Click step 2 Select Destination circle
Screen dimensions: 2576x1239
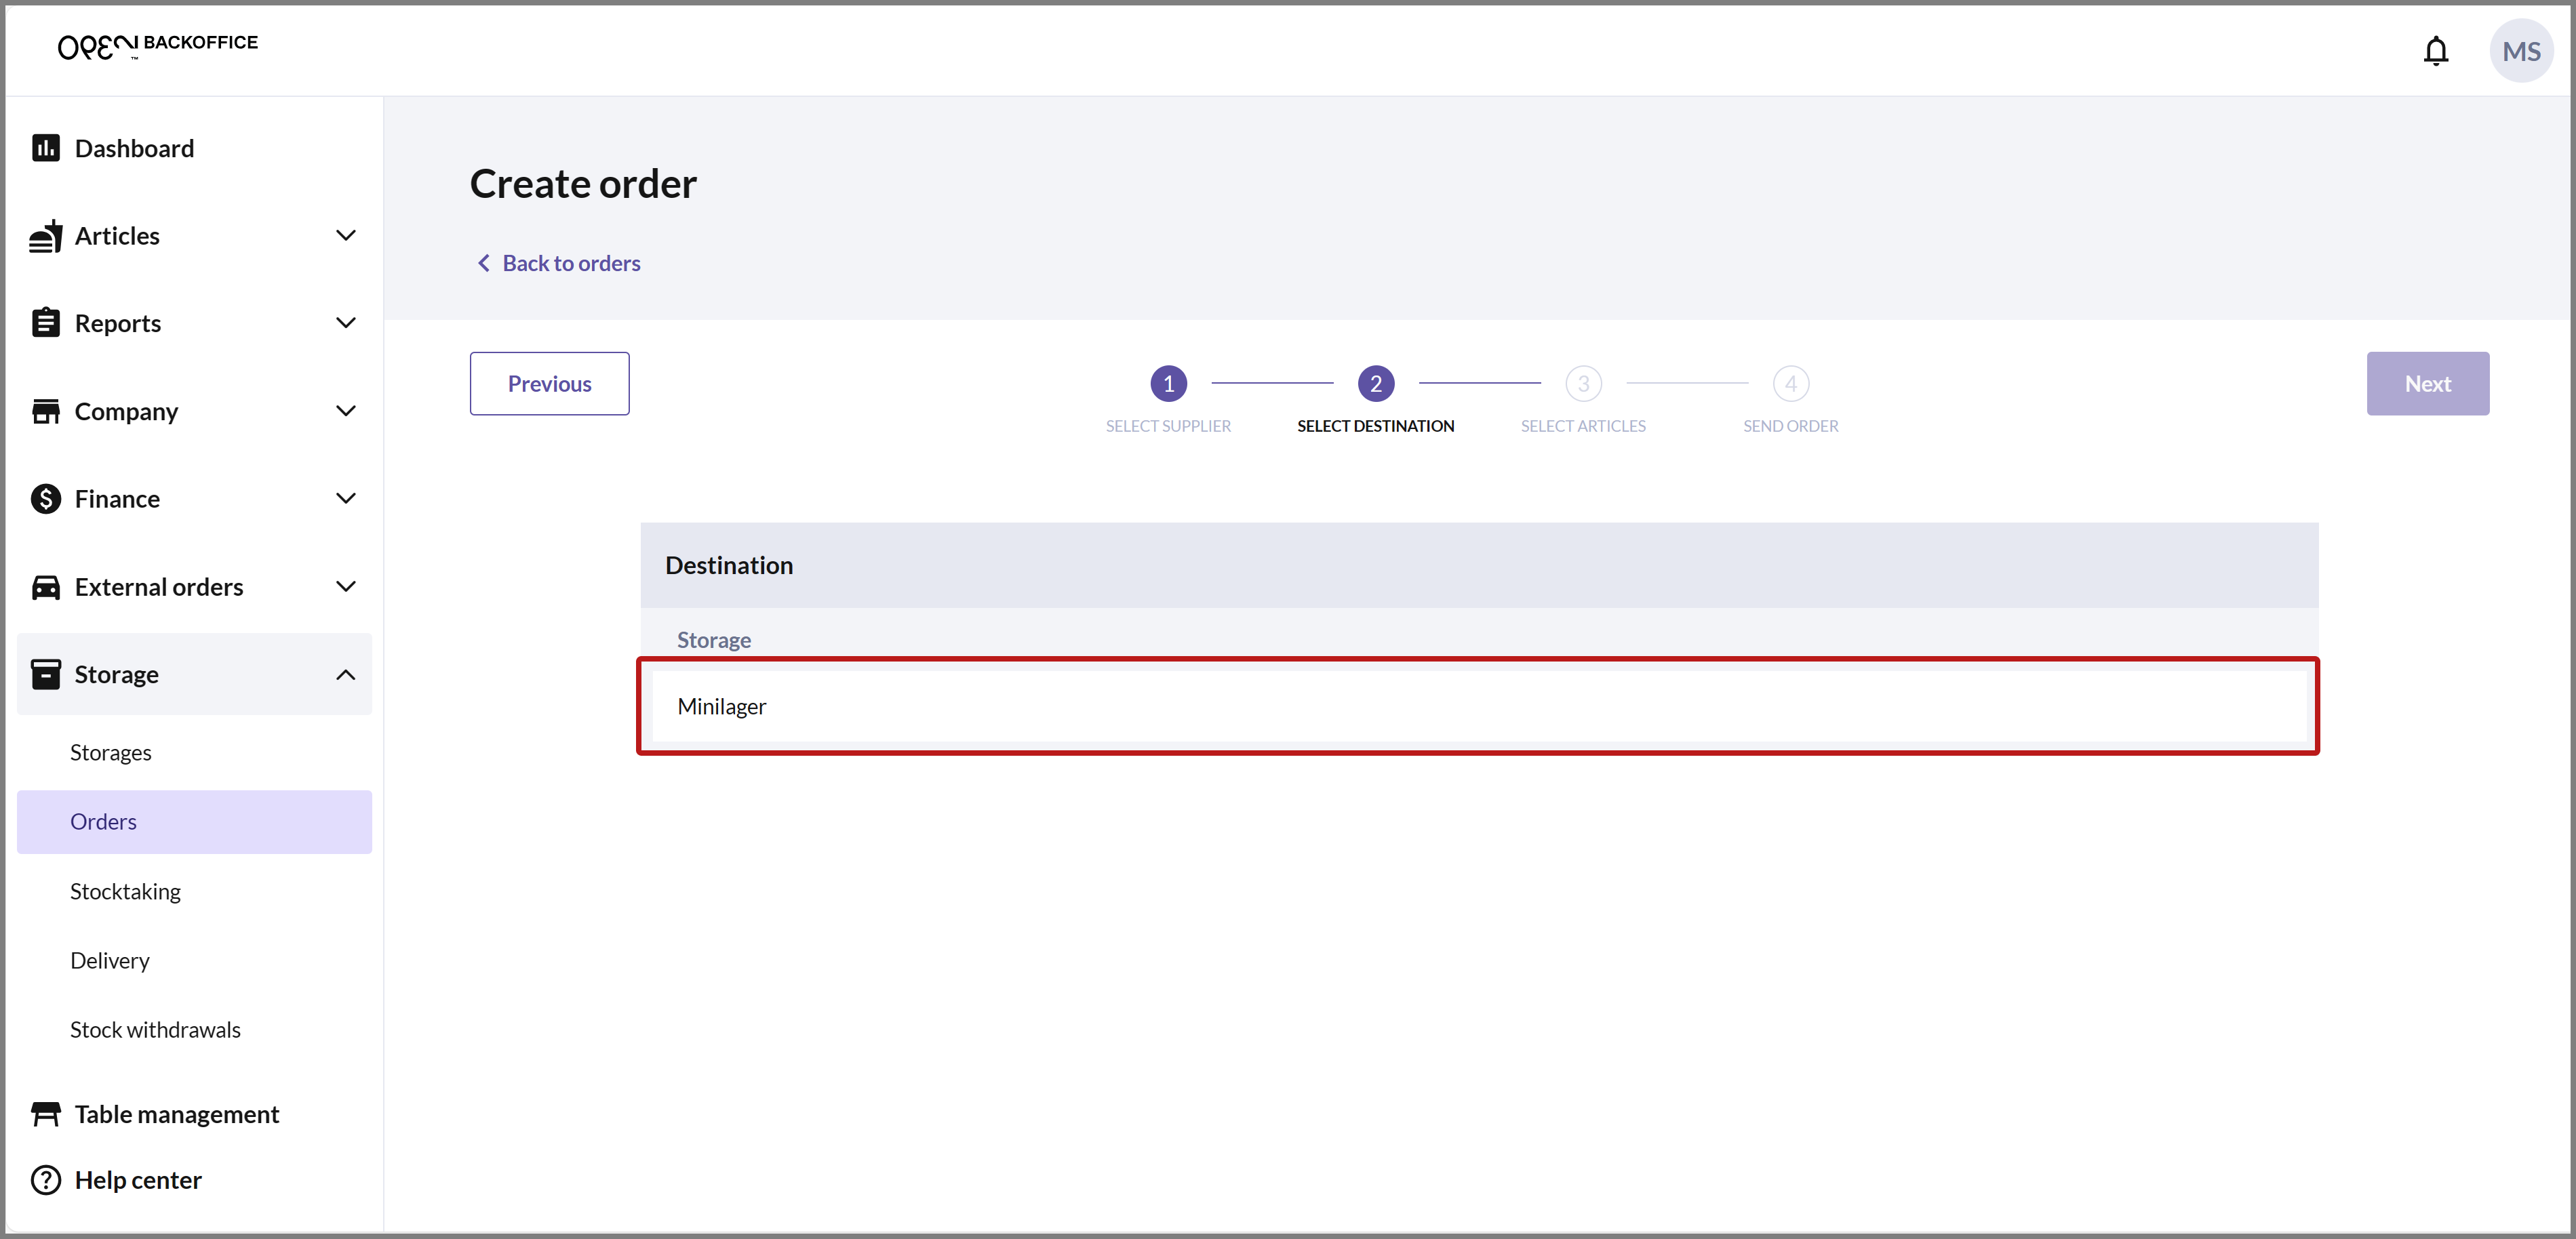tap(1375, 384)
